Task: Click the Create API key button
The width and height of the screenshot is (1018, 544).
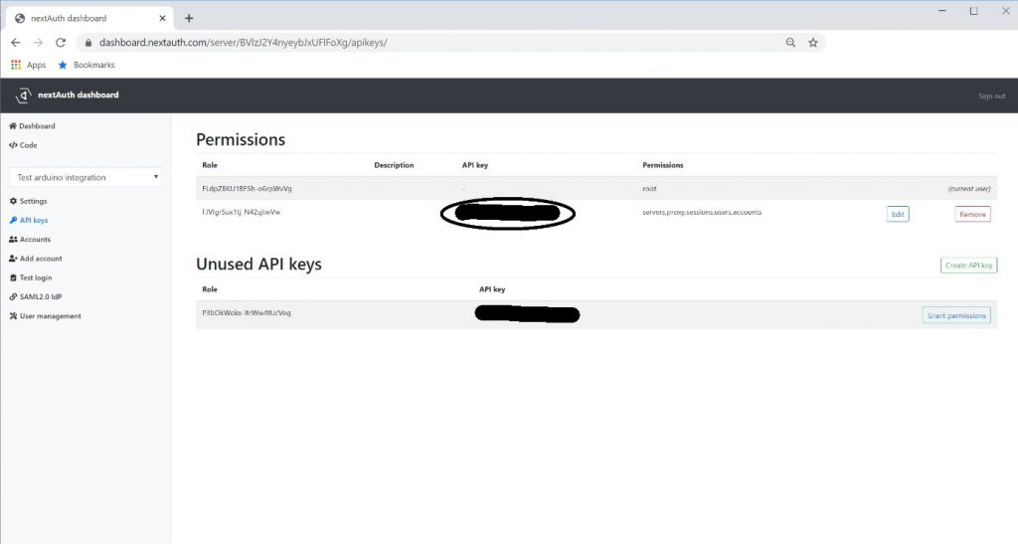Action: (x=968, y=266)
